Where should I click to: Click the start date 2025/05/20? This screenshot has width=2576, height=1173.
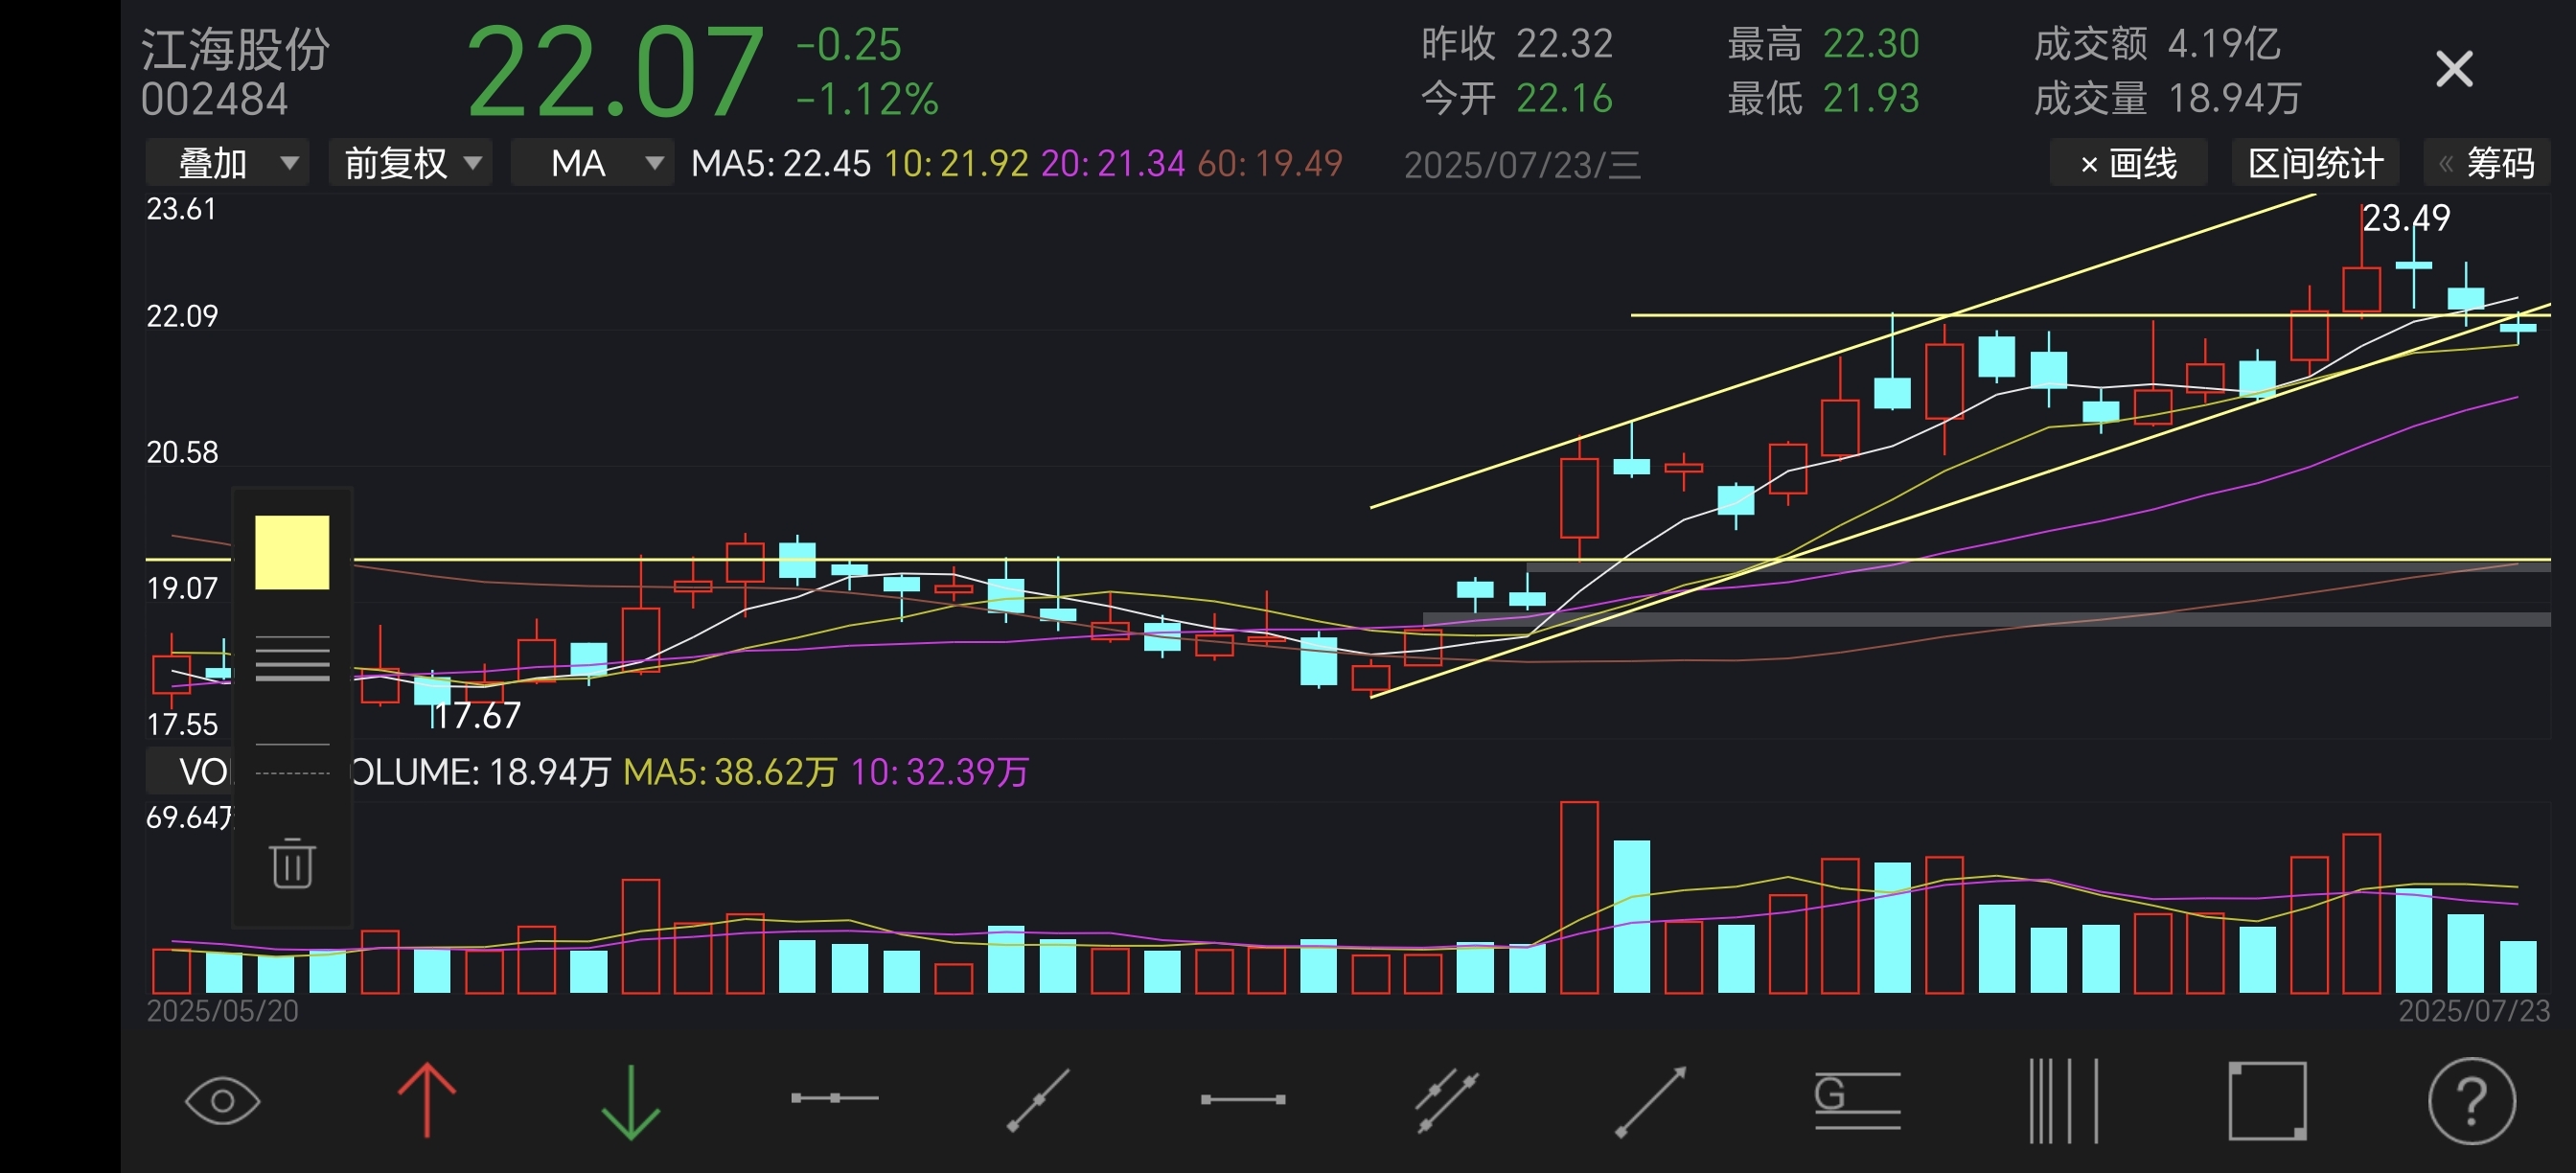[222, 1011]
